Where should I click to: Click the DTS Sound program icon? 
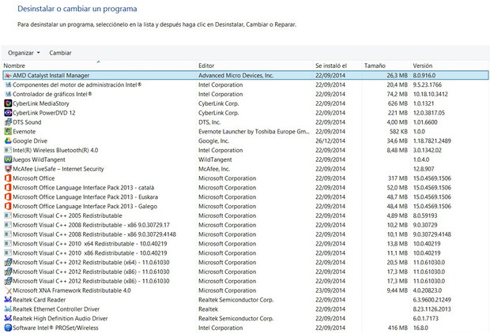(x=8, y=122)
